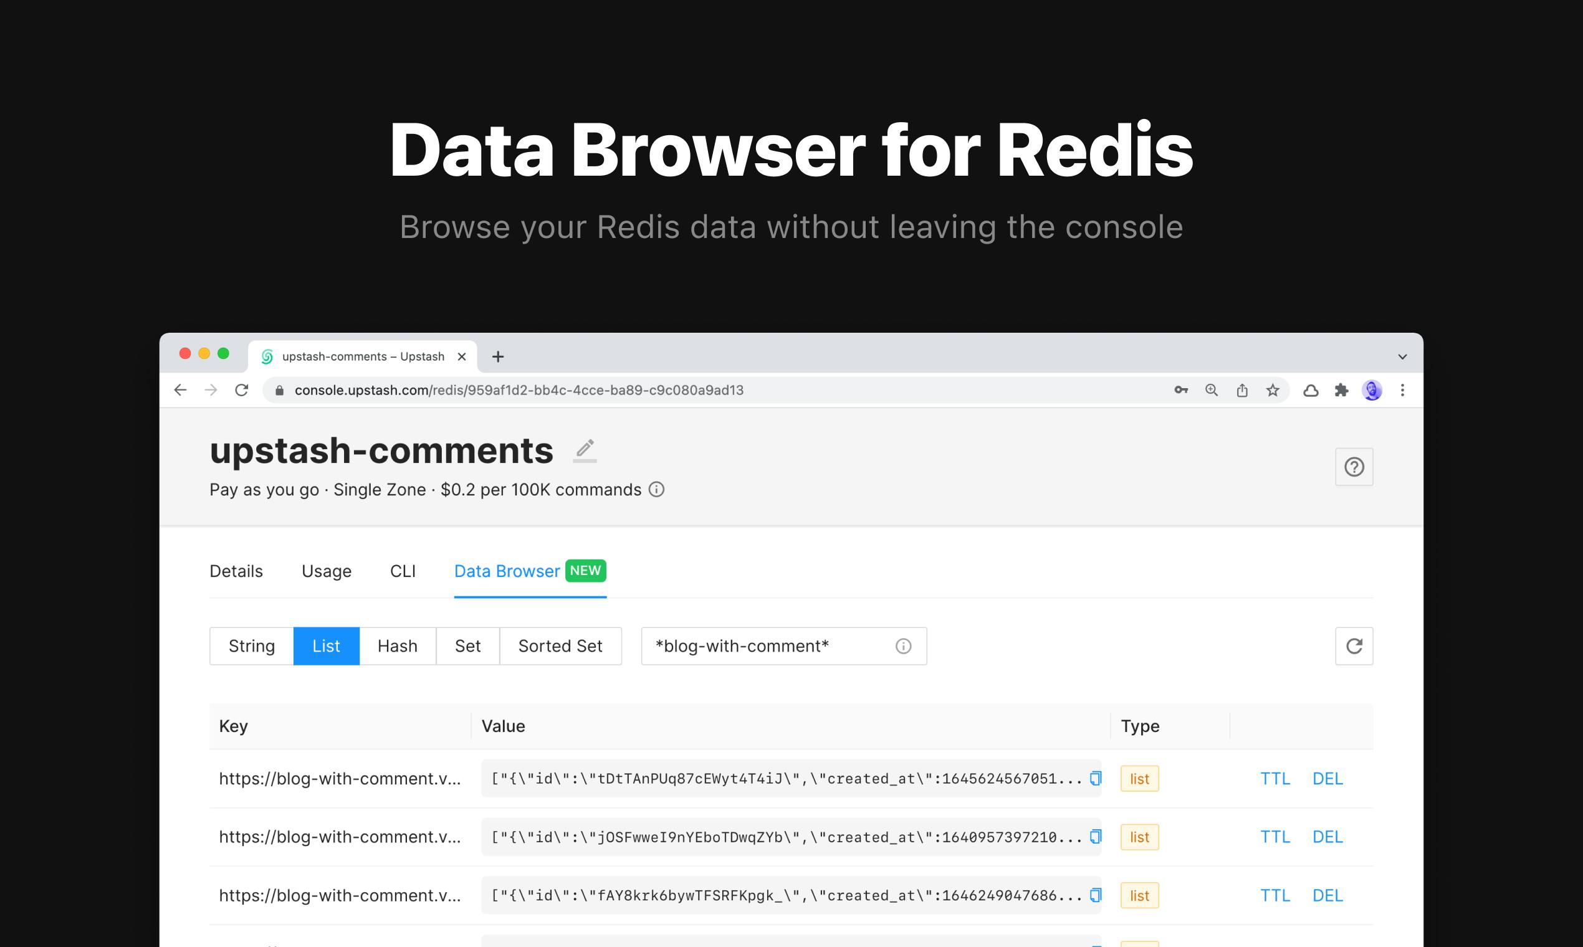Click the Pay as you go plan text
The height and width of the screenshot is (947, 1583).
click(264, 490)
